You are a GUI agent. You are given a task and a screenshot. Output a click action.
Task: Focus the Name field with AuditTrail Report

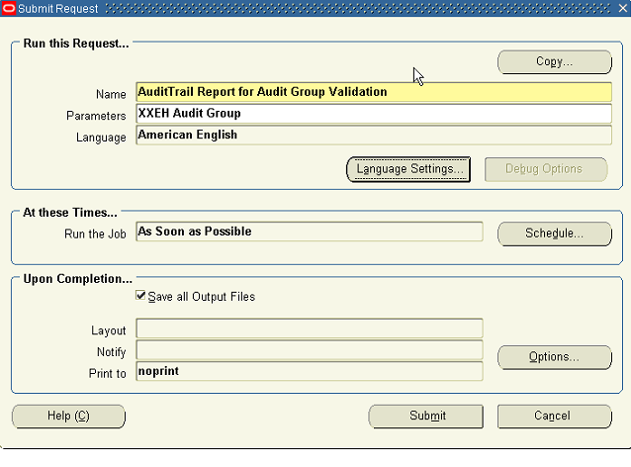tap(374, 92)
